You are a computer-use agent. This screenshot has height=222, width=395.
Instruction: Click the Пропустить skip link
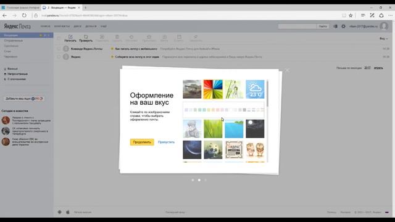coord(166,142)
